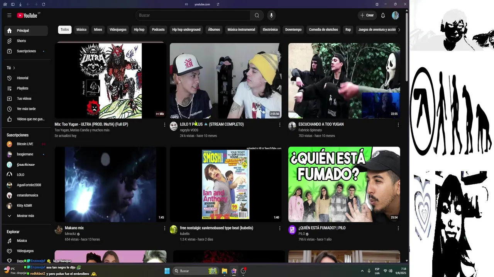Open Playlists in the sidebar
Screen dimensions: 494x277
pyautogui.click(x=26, y=88)
